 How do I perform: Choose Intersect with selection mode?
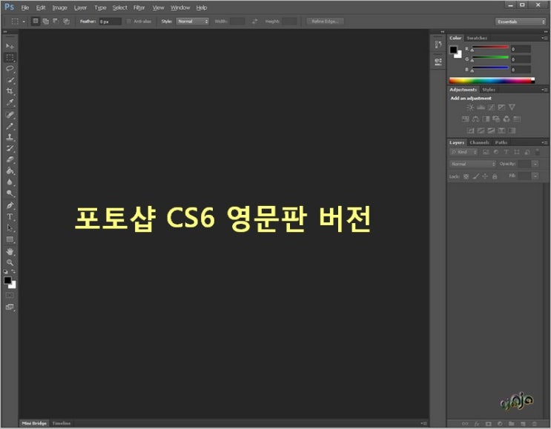66,21
